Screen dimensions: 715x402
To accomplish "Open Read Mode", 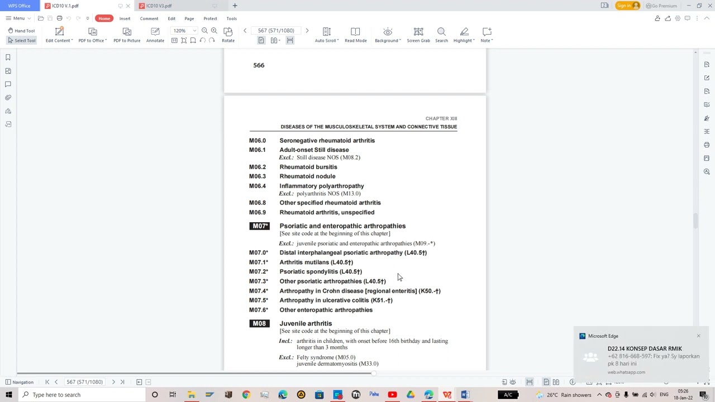I will coord(356,35).
